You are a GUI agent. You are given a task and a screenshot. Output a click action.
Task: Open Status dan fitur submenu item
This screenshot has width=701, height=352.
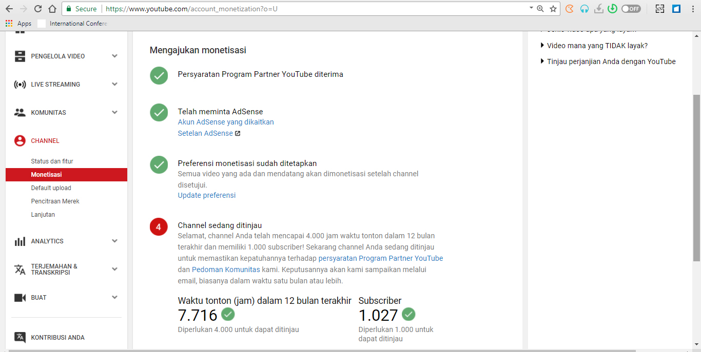pyautogui.click(x=52, y=161)
